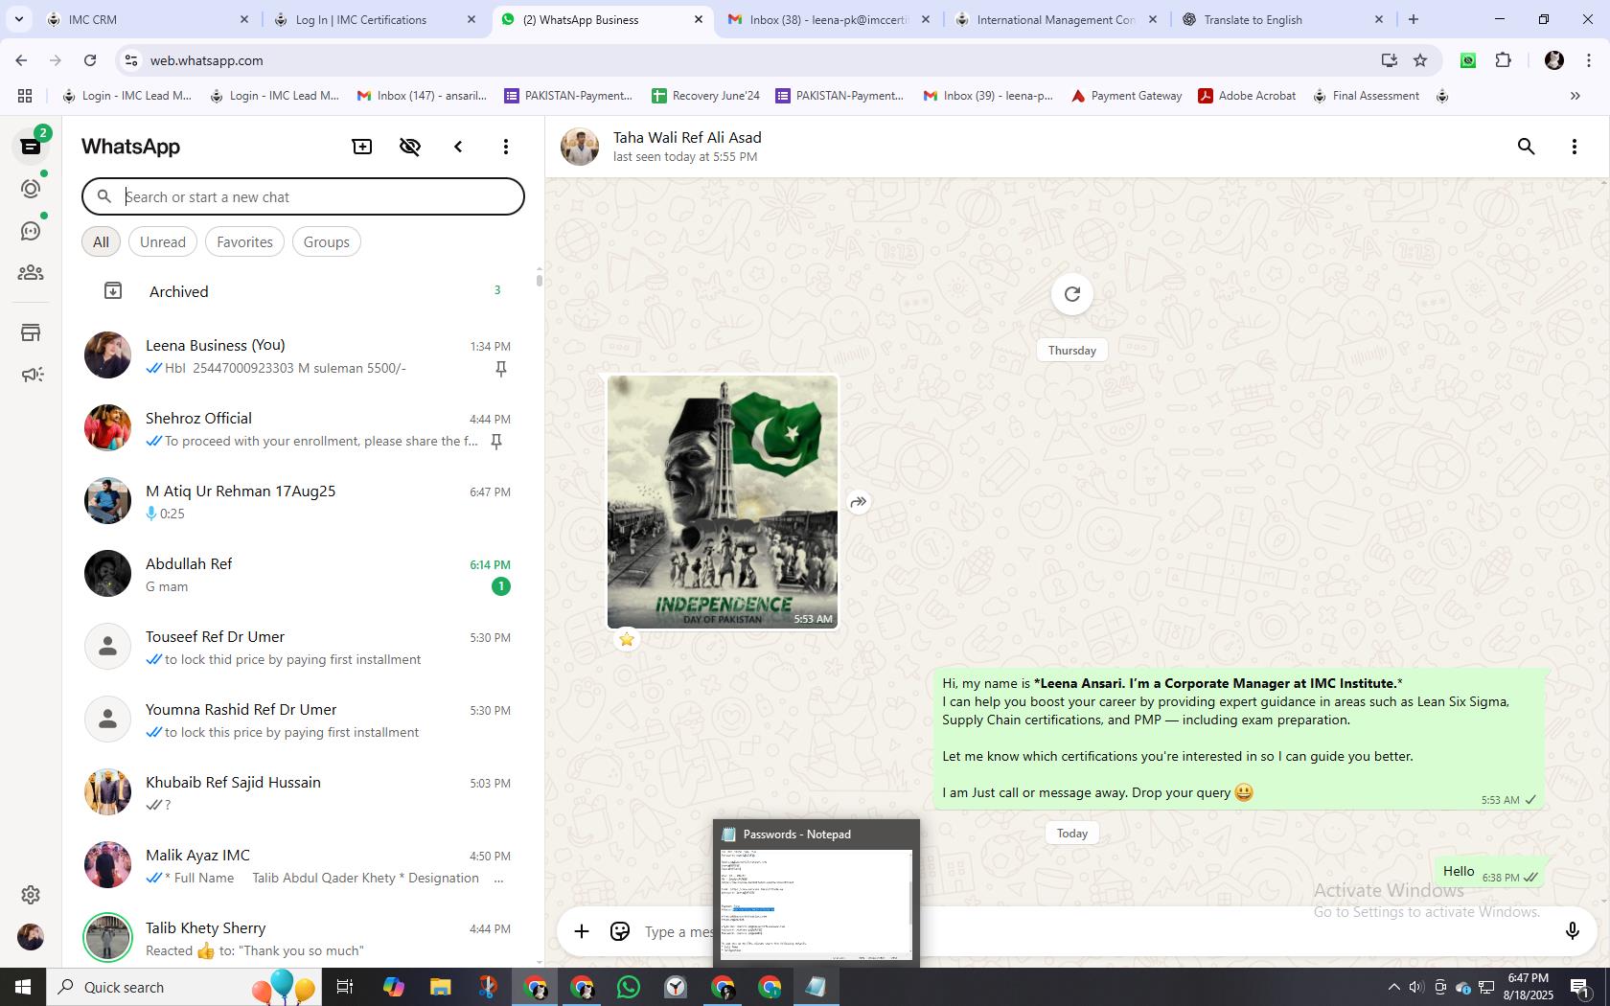Switch to Log In IMC Certifications tab

tap(374, 19)
